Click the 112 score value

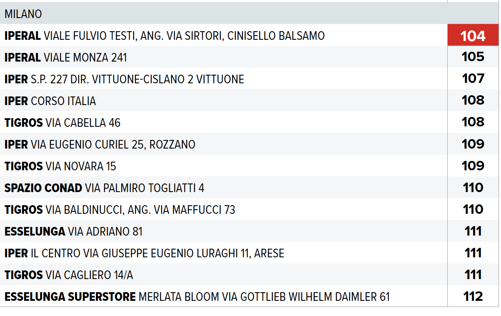tap(473, 296)
